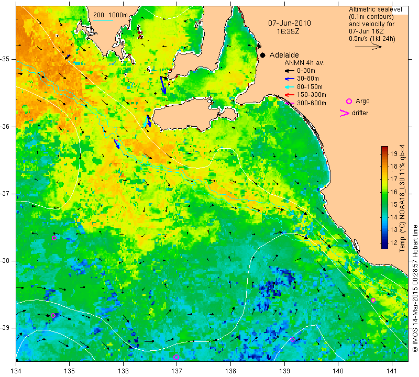Click the magenta drifter symbol in legend
Image resolution: width=419 pixels, height=377 pixels.
point(345,113)
